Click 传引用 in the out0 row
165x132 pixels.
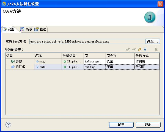147,67
